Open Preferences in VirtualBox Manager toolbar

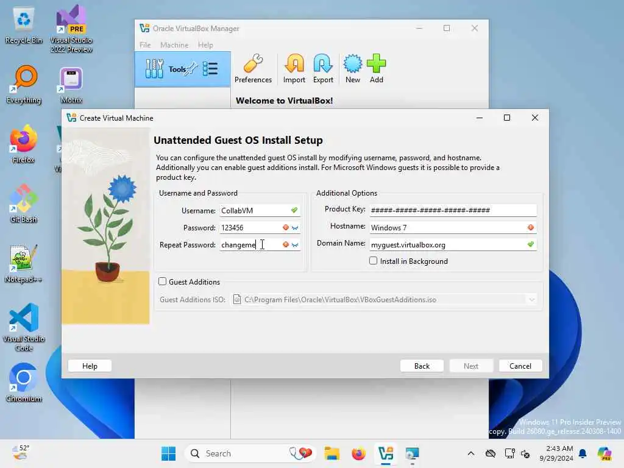click(253, 69)
